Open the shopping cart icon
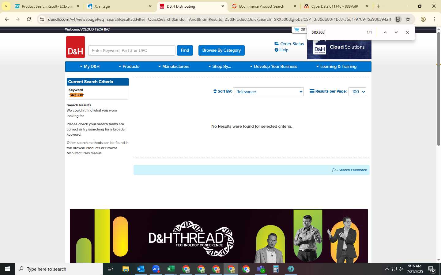 [296, 30]
